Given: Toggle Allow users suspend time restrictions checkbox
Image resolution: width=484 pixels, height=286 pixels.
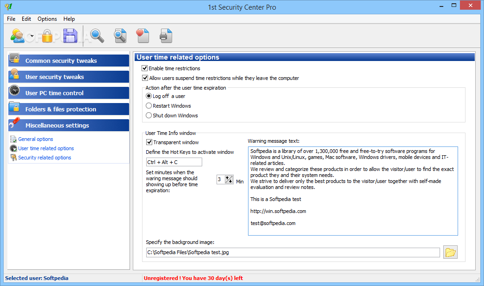Looking at the screenshot, I should click(x=145, y=78).
